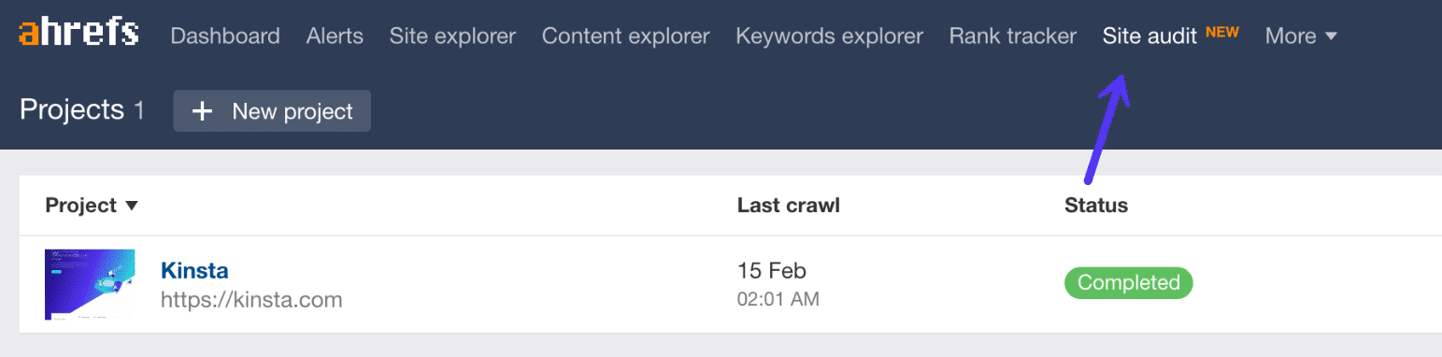Open Content explorer

pos(625,36)
